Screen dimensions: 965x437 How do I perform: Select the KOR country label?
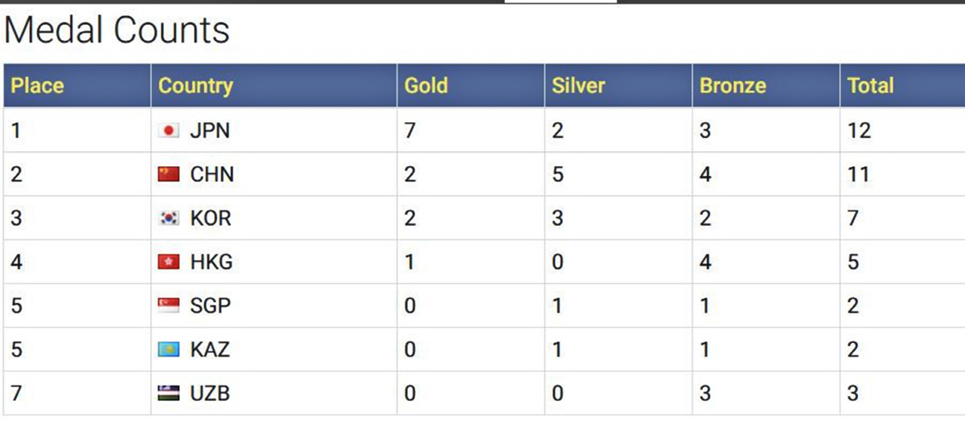[x=211, y=218]
